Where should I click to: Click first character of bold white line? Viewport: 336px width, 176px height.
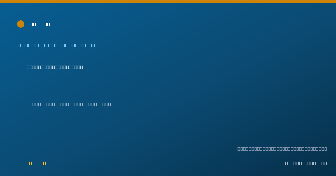click(28, 67)
